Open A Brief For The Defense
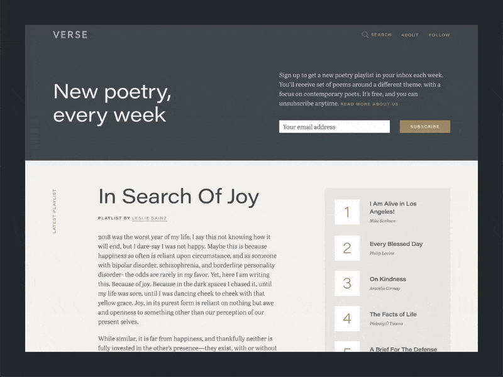This screenshot has width=503, height=377. pos(403,349)
